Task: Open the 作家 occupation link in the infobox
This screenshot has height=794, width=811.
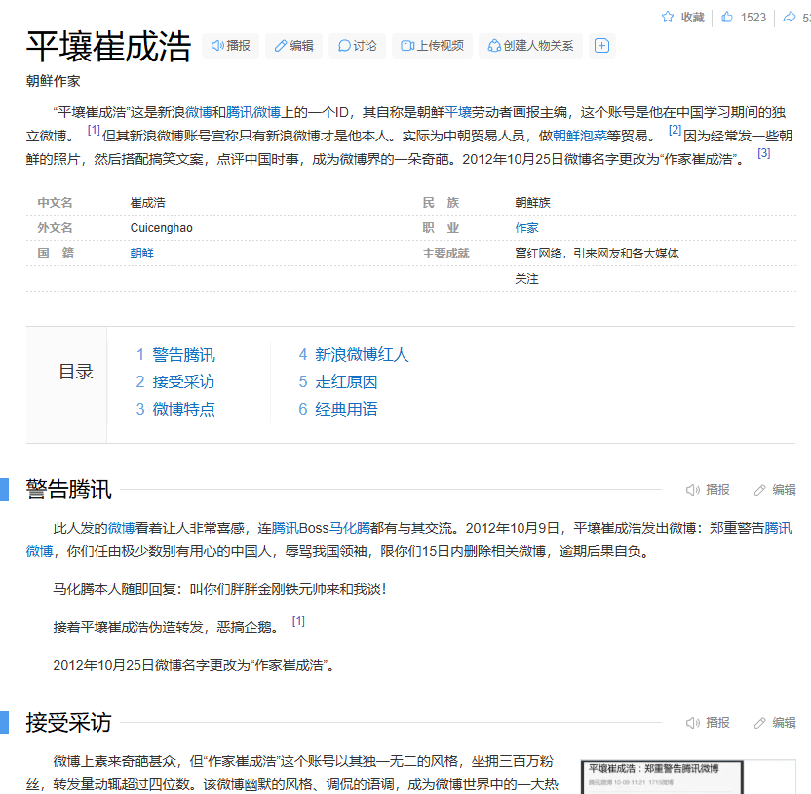Action: (526, 227)
